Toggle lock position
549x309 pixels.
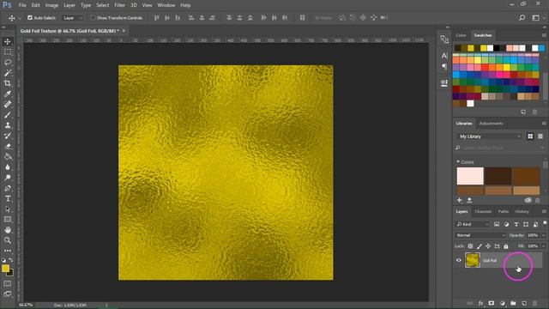488,246
